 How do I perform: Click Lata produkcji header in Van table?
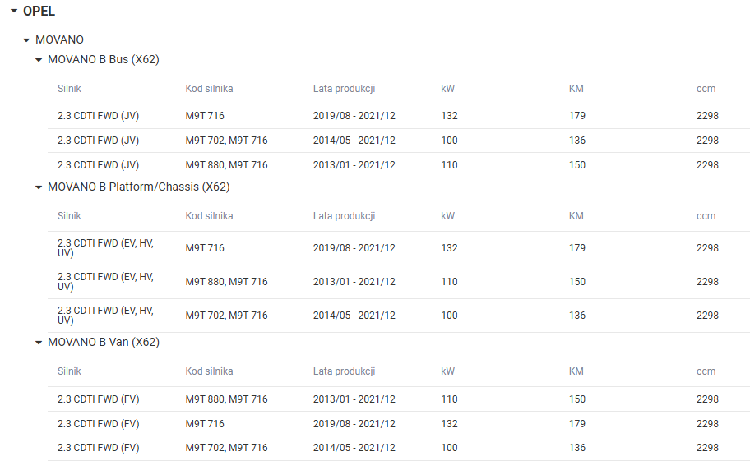pos(344,371)
